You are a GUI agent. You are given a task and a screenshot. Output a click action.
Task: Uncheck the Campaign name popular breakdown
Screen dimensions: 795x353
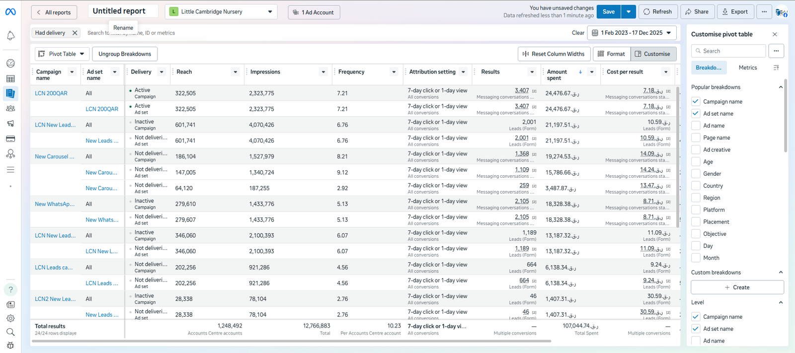tap(696, 101)
